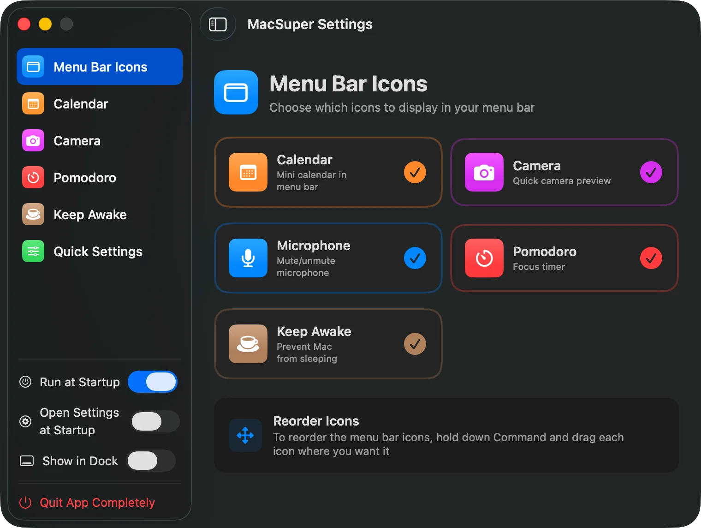701x528 pixels.
Task: Click the Microphone mute/unmute card
Action: (x=328, y=258)
